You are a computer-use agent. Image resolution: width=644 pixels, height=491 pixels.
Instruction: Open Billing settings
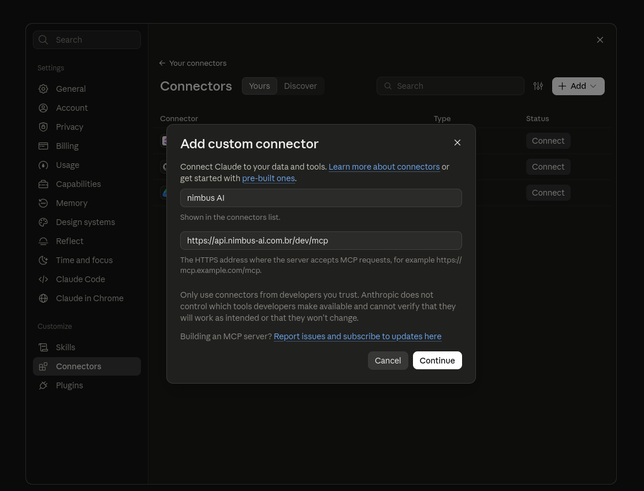pos(87,146)
